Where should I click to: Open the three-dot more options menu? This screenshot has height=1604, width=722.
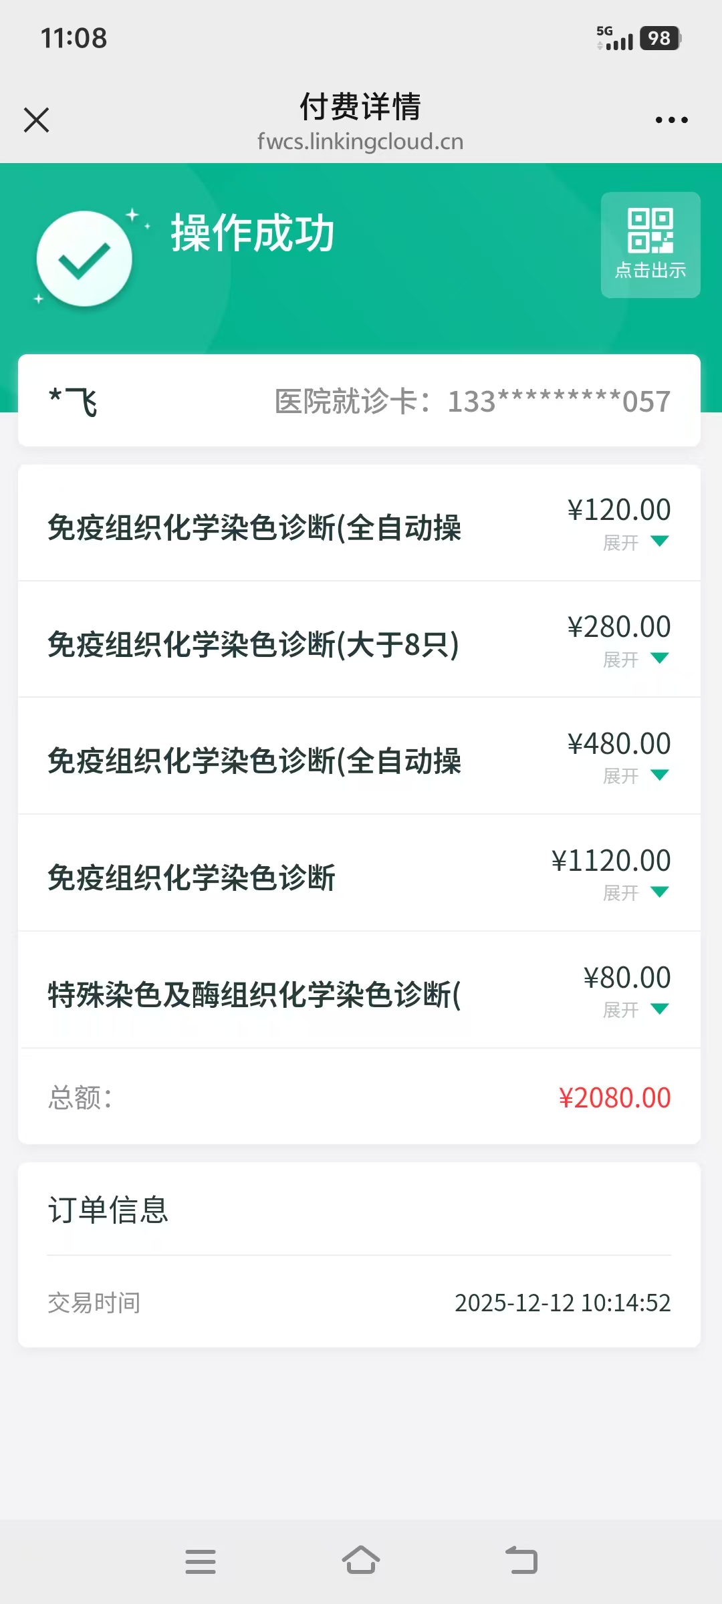(x=671, y=120)
